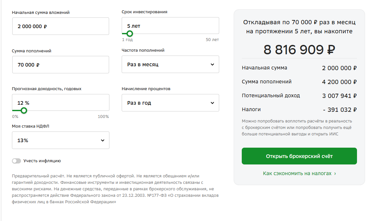Open Как сэкономить на налогах link

(297, 173)
